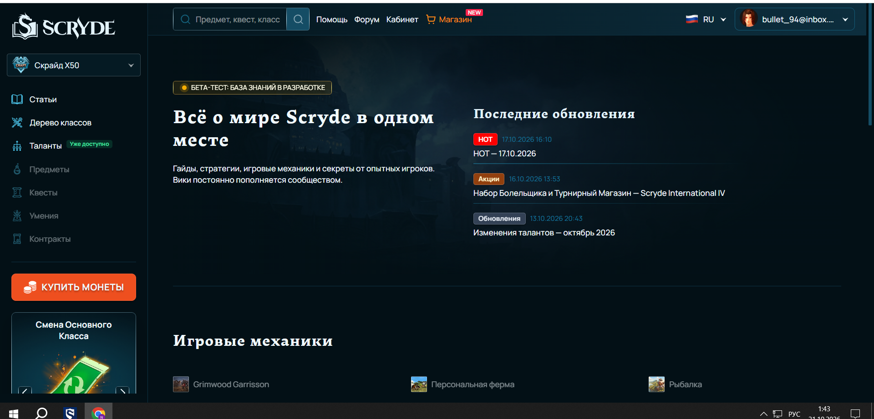Switch to Chrome in the taskbar
The height and width of the screenshot is (419, 874).
click(x=98, y=413)
